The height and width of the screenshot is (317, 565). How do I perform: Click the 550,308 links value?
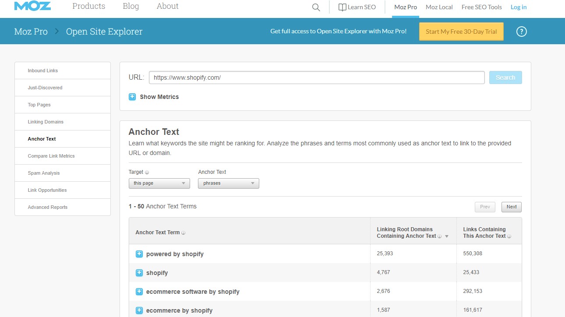(x=473, y=254)
